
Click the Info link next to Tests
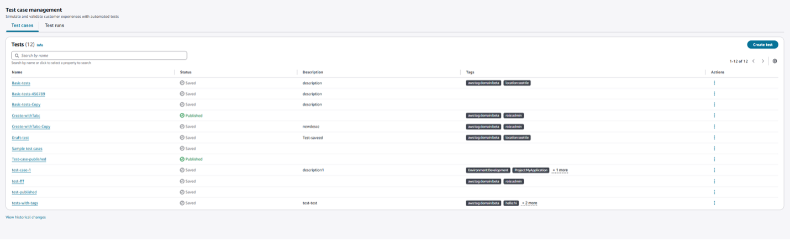pyautogui.click(x=40, y=45)
